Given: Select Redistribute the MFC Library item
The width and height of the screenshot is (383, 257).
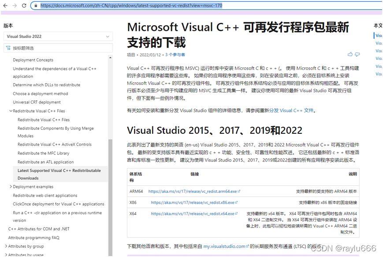Looking at the screenshot, I should pyautogui.click(x=43, y=153).
